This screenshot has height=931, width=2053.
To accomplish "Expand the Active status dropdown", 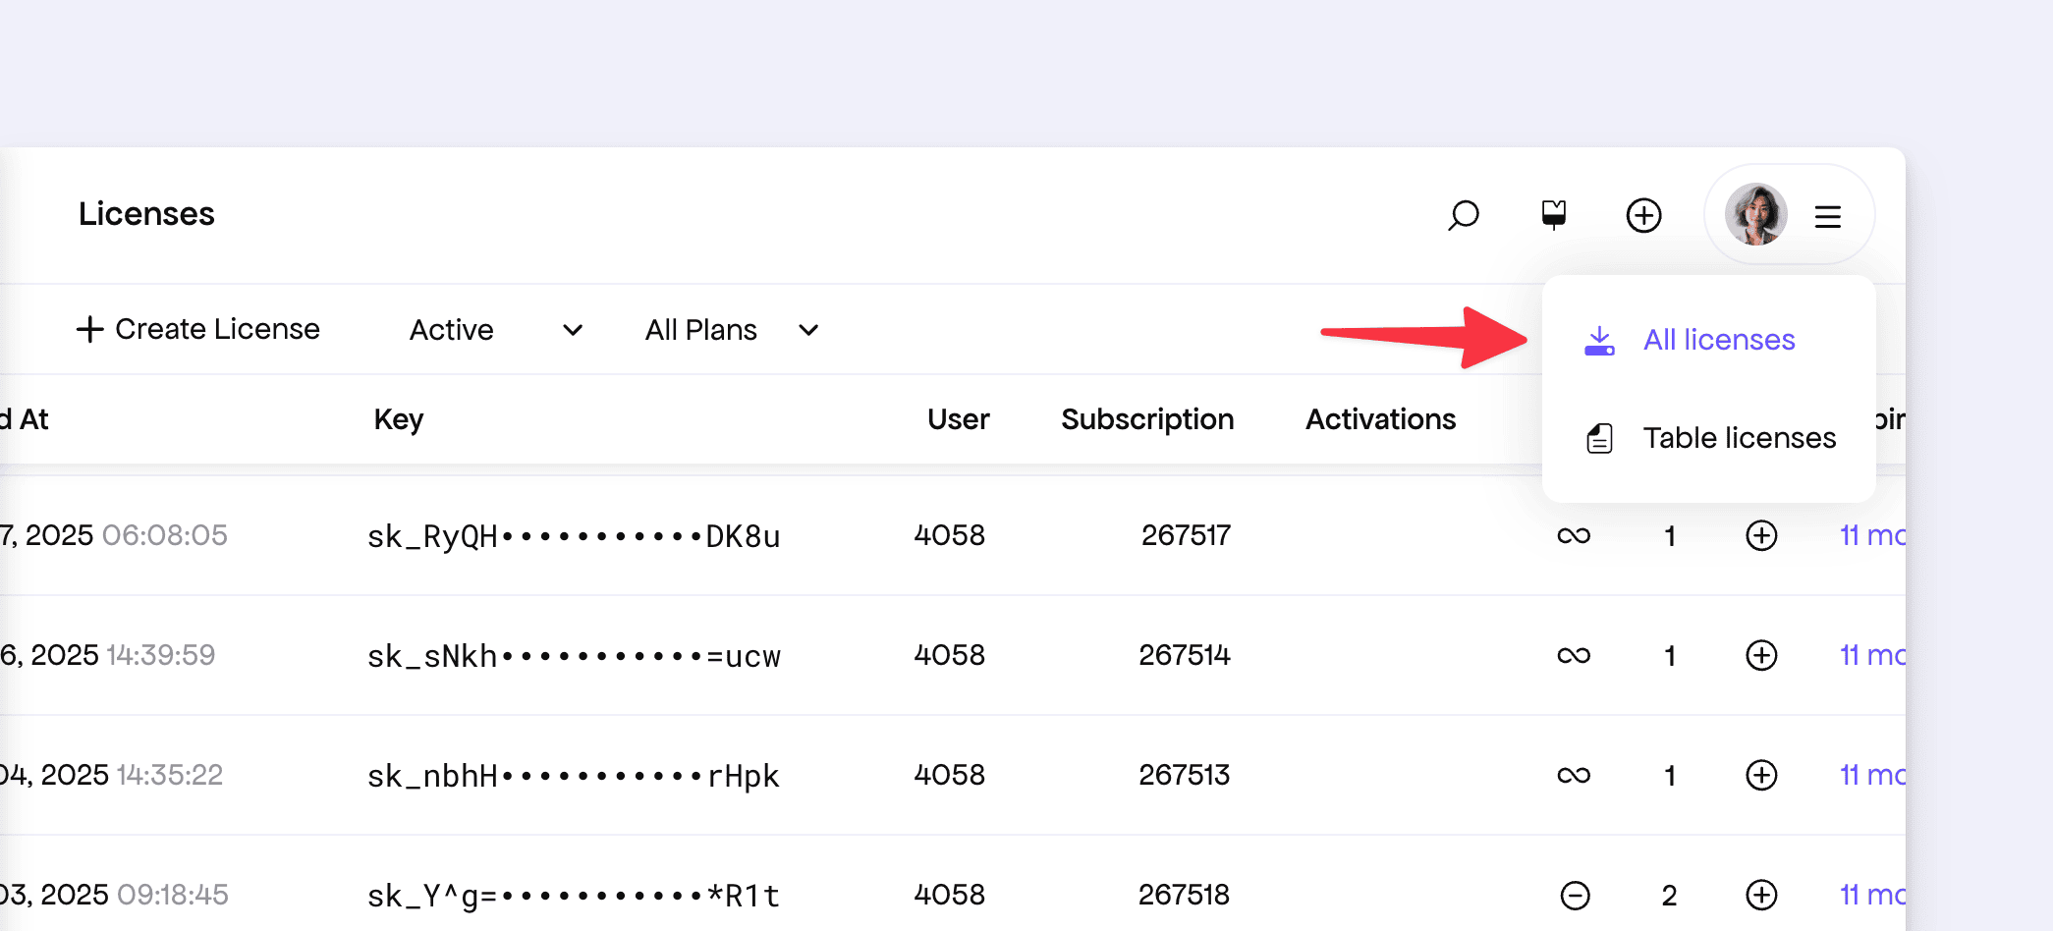I will (x=495, y=330).
